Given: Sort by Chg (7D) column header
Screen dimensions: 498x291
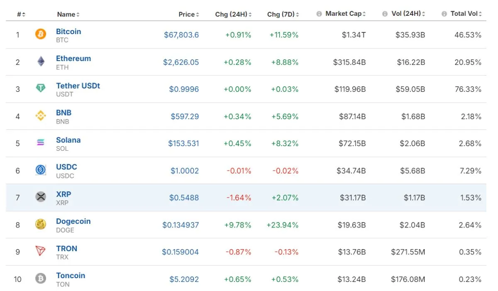Looking at the screenshot, I should point(283,15).
